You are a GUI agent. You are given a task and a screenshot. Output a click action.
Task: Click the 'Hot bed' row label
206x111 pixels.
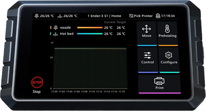(x=67, y=34)
